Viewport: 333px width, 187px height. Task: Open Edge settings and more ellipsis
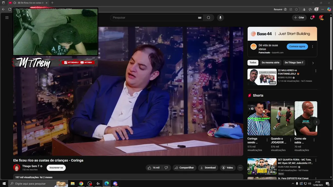[x=323, y=9]
